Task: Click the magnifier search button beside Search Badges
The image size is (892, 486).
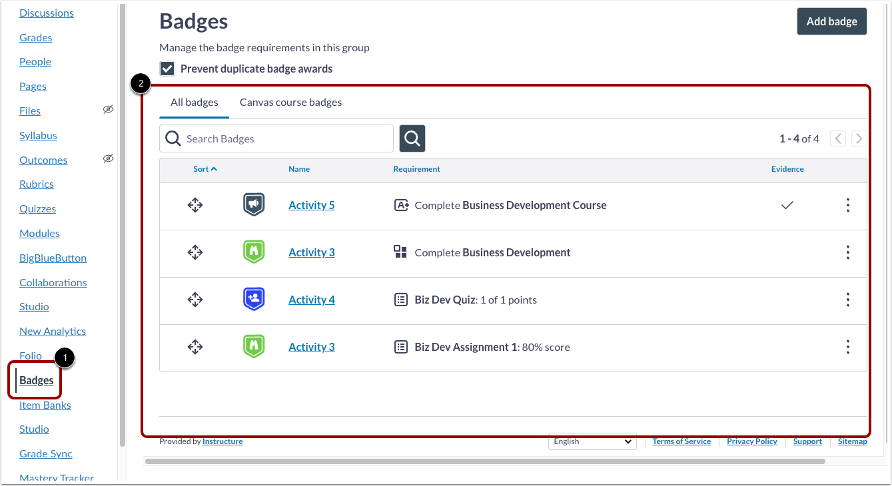Action: pyautogui.click(x=412, y=138)
